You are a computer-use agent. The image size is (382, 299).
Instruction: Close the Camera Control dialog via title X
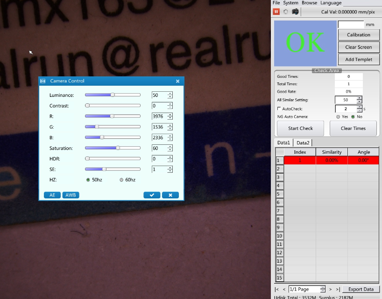click(x=177, y=81)
